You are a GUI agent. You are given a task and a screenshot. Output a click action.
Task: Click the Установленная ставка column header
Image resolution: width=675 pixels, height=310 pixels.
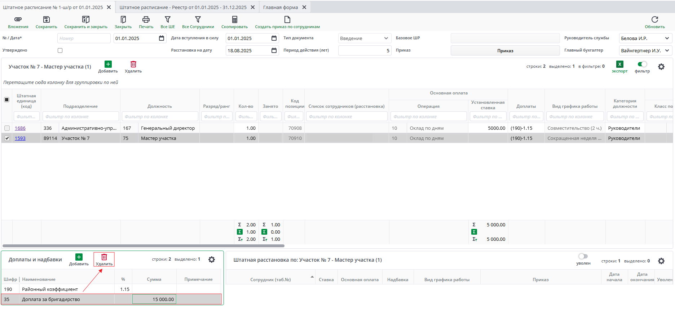(x=488, y=105)
